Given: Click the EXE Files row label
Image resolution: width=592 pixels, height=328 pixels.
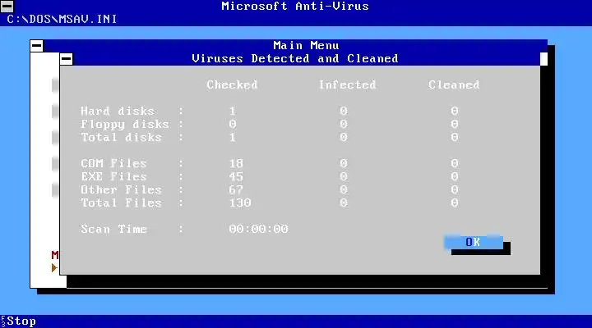Looking at the screenshot, I should [113, 176].
